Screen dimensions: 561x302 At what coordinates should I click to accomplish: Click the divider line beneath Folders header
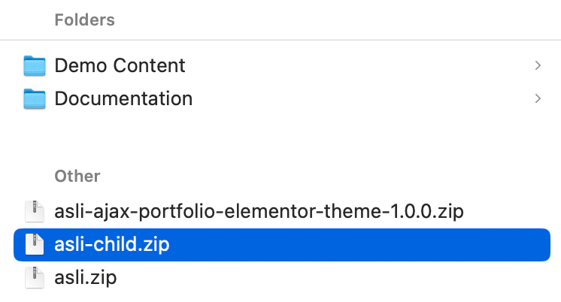pyautogui.click(x=280, y=40)
